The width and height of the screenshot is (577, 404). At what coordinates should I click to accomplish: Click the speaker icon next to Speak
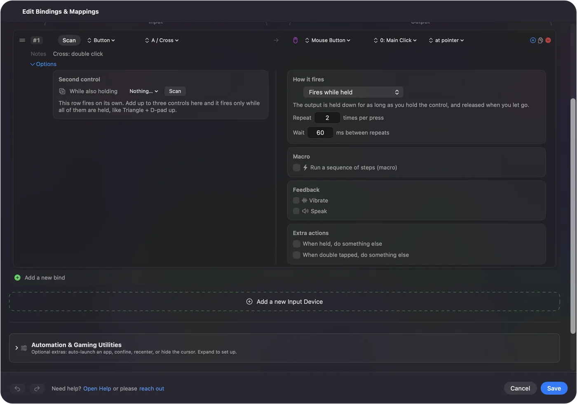click(305, 211)
